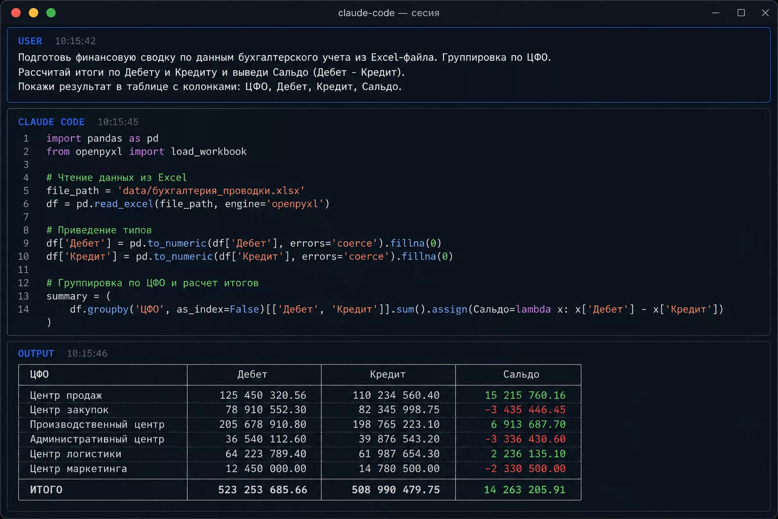The height and width of the screenshot is (519, 778).
Task: Click the timestamp 10:15:45
Action: [x=118, y=122]
